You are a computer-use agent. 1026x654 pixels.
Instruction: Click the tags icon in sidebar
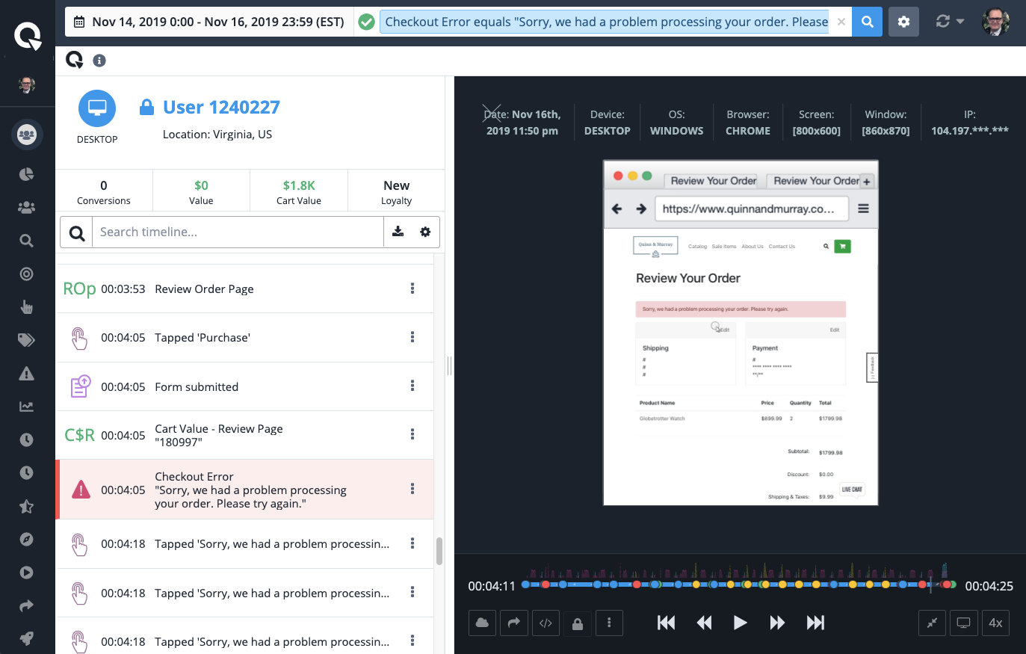tap(26, 340)
